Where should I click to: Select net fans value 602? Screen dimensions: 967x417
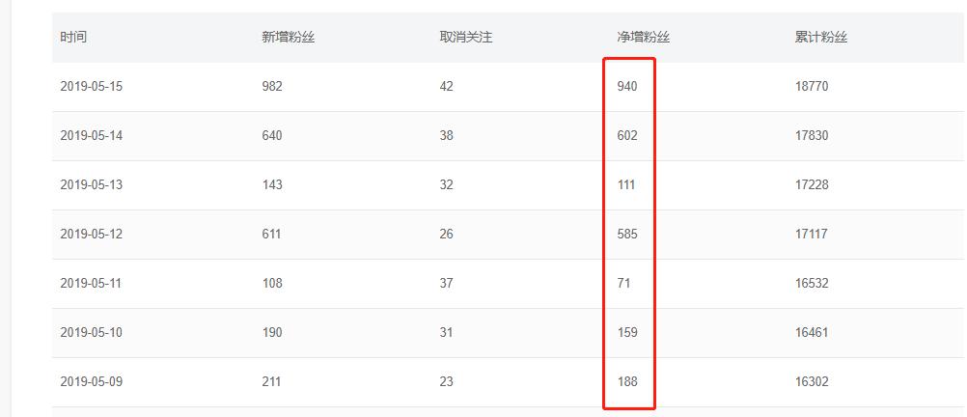click(x=627, y=136)
